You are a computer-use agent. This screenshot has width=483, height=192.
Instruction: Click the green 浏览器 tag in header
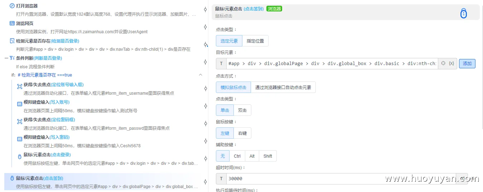274,9
